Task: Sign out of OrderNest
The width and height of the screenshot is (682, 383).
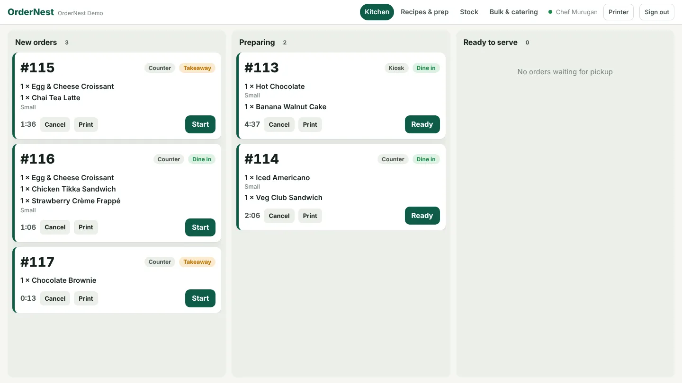Action: [x=656, y=12]
